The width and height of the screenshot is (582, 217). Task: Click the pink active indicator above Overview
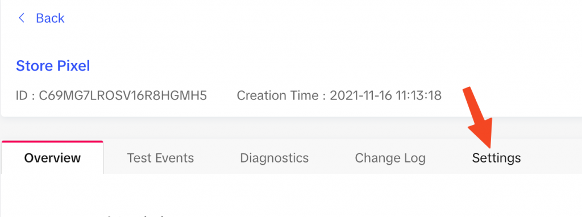[52, 141]
